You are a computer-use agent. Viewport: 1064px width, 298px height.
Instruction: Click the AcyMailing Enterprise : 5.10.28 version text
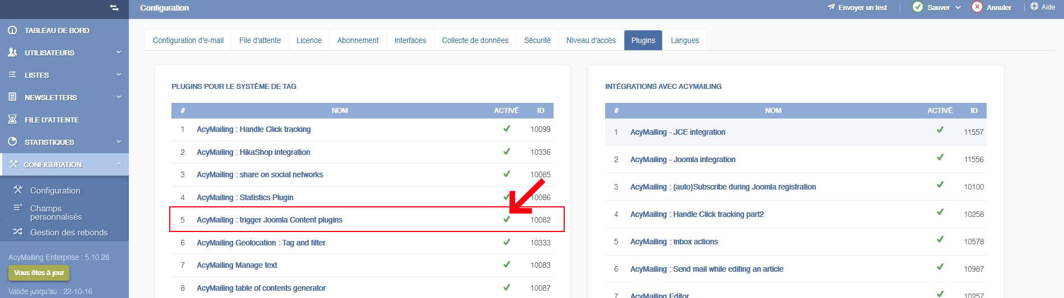[x=59, y=257]
